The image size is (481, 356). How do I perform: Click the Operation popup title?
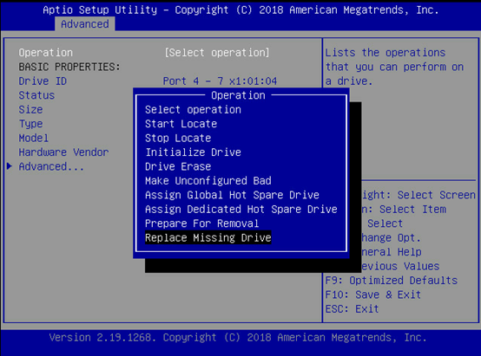point(238,95)
